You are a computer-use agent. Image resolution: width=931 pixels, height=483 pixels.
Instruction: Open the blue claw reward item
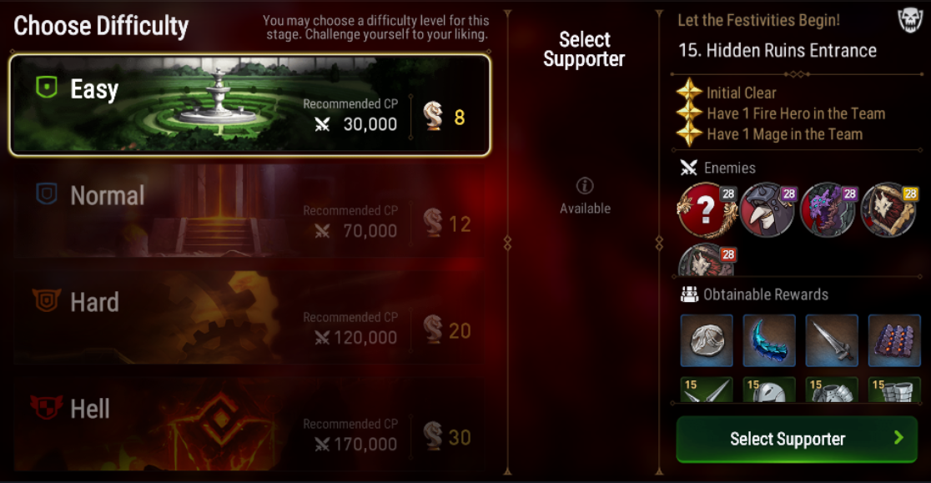click(x=769, y=340)
